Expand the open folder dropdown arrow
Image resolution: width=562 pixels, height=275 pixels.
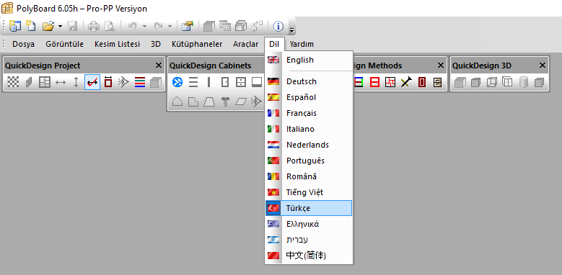coord(60,26)
